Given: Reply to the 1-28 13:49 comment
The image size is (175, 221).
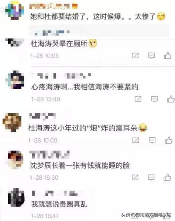Looking at the screenshot, I should click(154, 99).
